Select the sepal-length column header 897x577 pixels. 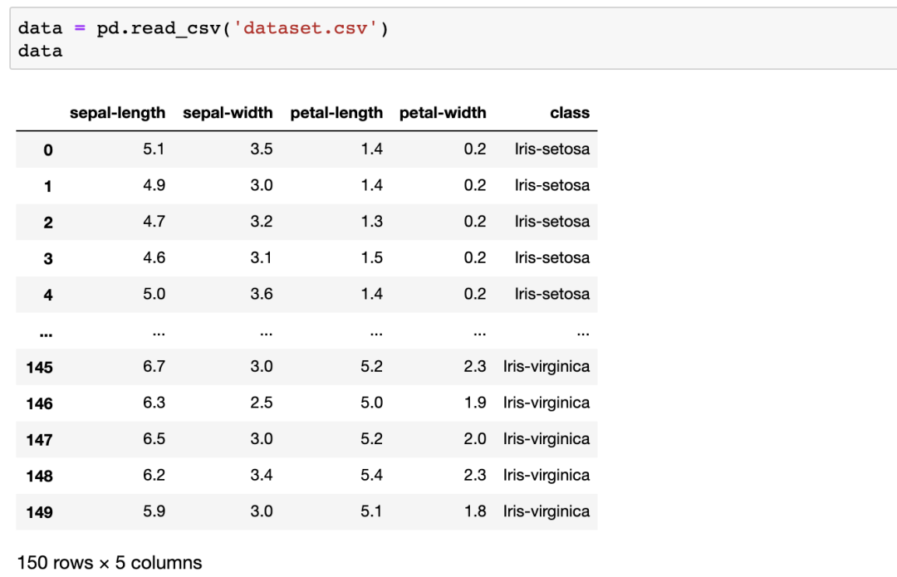point(117,113)
